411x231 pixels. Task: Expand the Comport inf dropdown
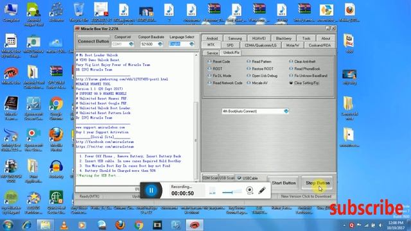131,44
